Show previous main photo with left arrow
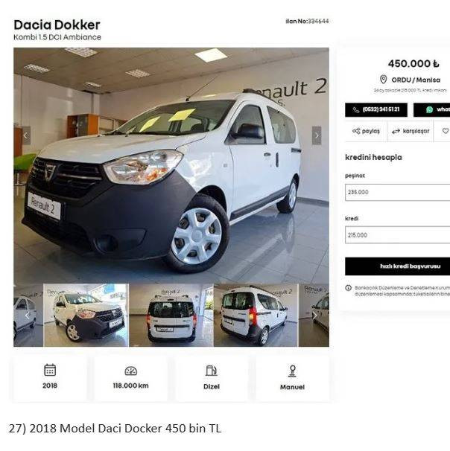Image resolution: width=450 pixels, height=451 pixels. pos(26,135)
